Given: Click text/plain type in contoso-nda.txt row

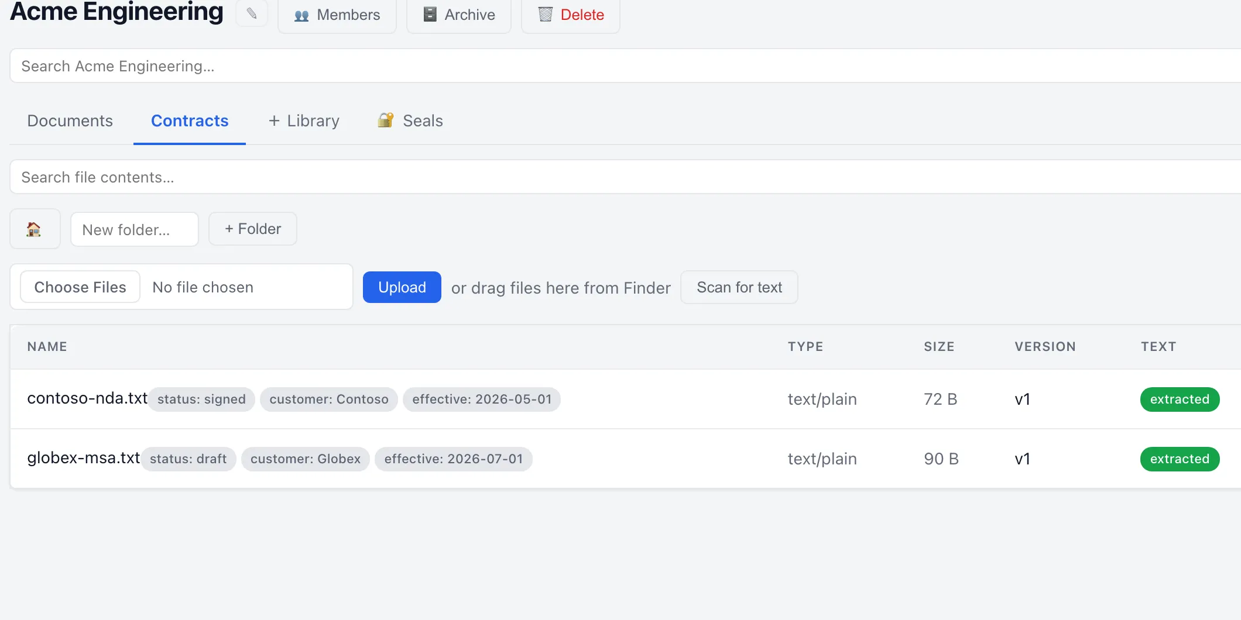Looking at the screenshot, I should tap(822, 399).
